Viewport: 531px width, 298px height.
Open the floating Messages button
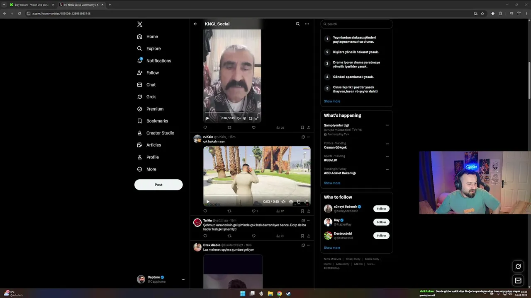coord(518,281)
